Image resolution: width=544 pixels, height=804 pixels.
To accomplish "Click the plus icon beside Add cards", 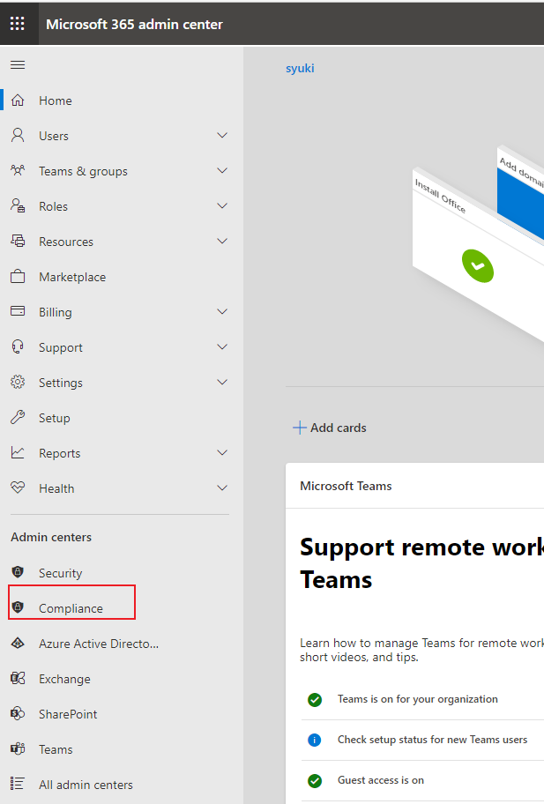I will [300, 428].
